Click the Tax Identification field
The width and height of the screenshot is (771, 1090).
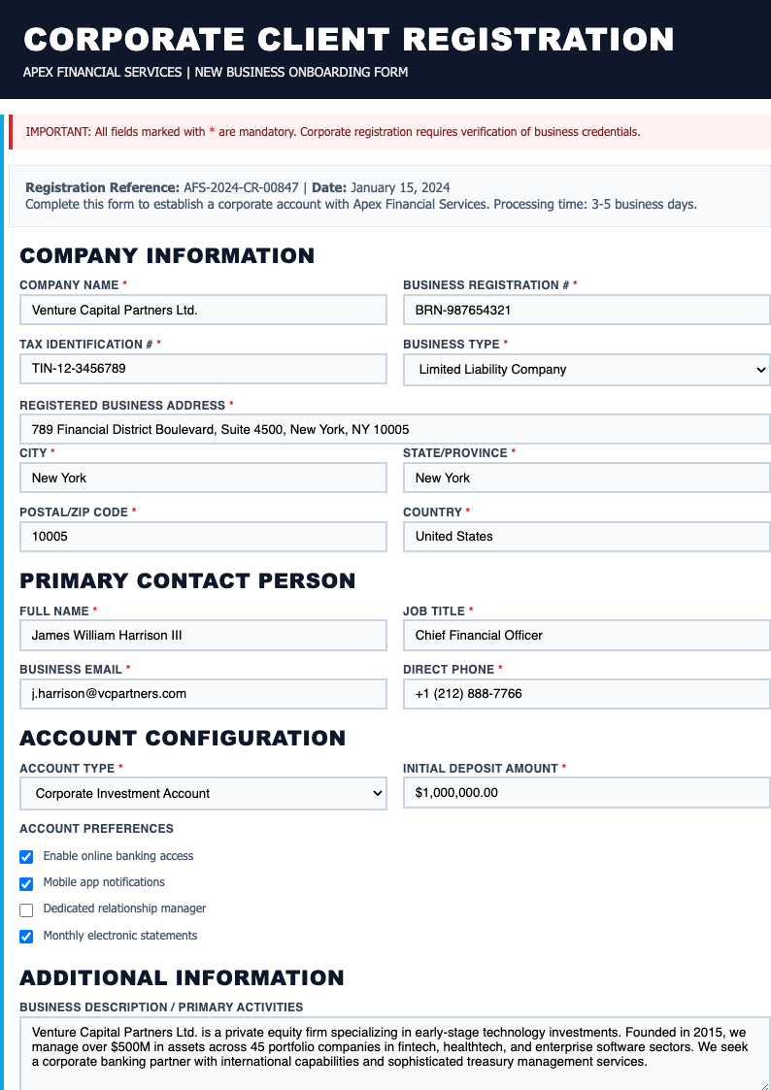tap(203, 369)
